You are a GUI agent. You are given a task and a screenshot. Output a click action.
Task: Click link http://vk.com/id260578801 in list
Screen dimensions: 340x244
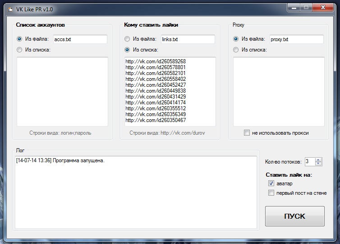pyautogui.click(x=156, y=67)
